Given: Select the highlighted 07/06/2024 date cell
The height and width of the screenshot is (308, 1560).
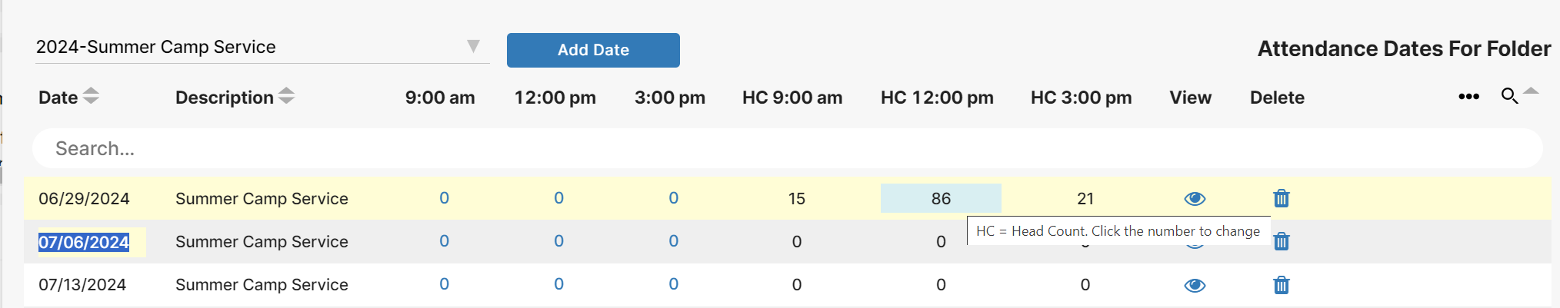Looking at the screenshot, I should click(84, 242).
